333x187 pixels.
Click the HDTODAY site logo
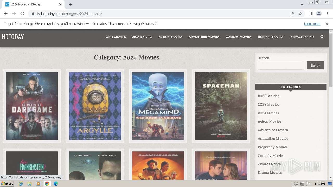point(13,37)
